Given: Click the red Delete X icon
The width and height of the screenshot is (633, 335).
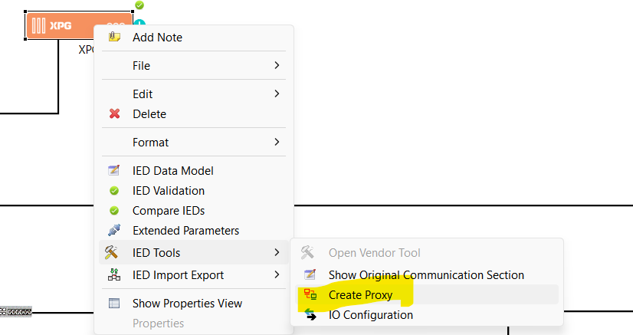Looking at the screenshot, I should [115, 114].
